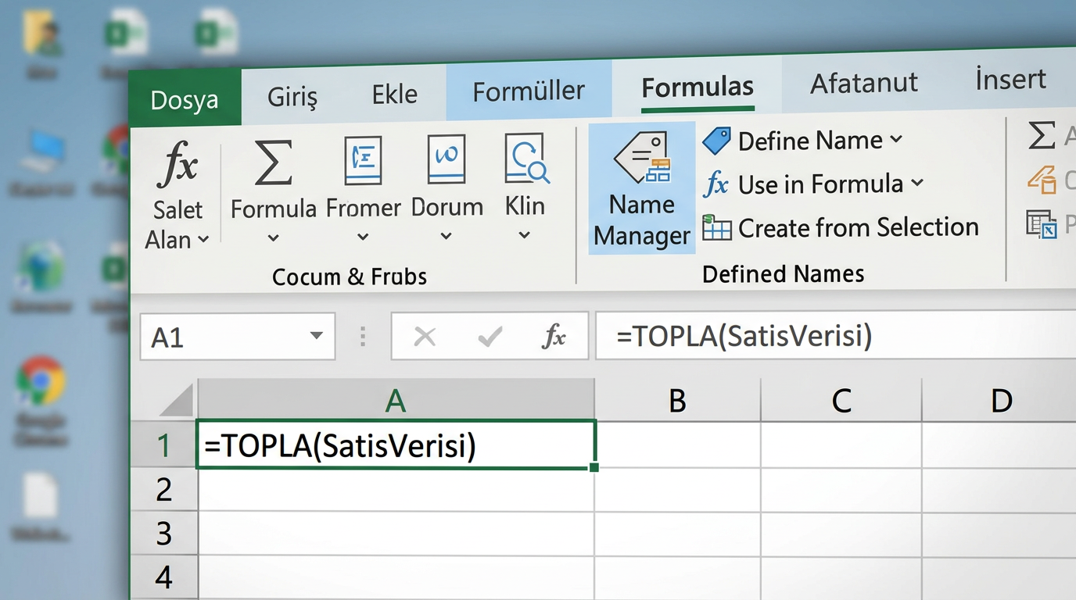Confirm formula entry with checkmark

tap(490, 337)
